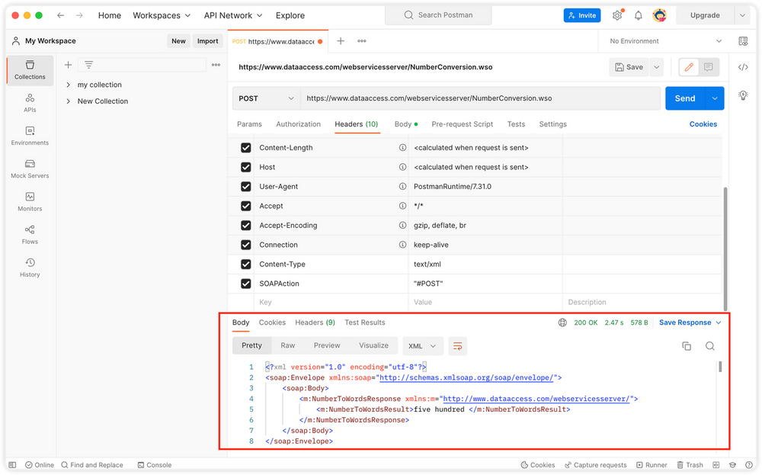The width and height of the screenshot is (762, 475).
Task: Copy response body with copy icon
Action: [687, 346]
